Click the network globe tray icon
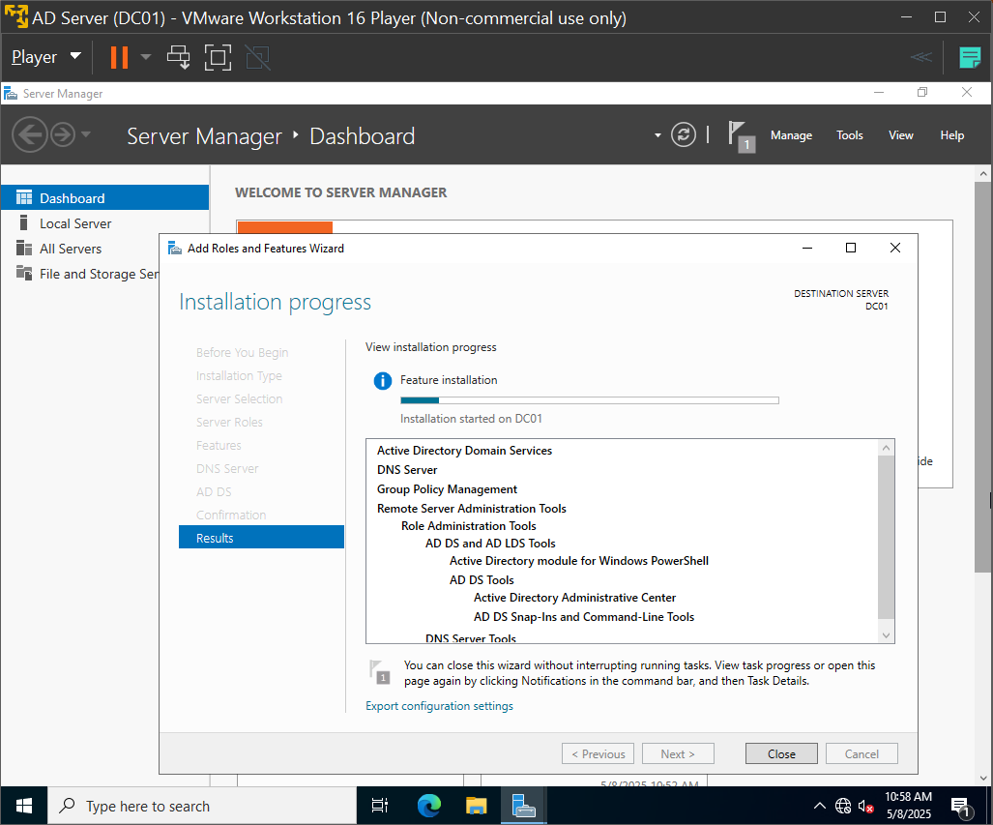The image size is (993, 825). click(x=843, y=806)
